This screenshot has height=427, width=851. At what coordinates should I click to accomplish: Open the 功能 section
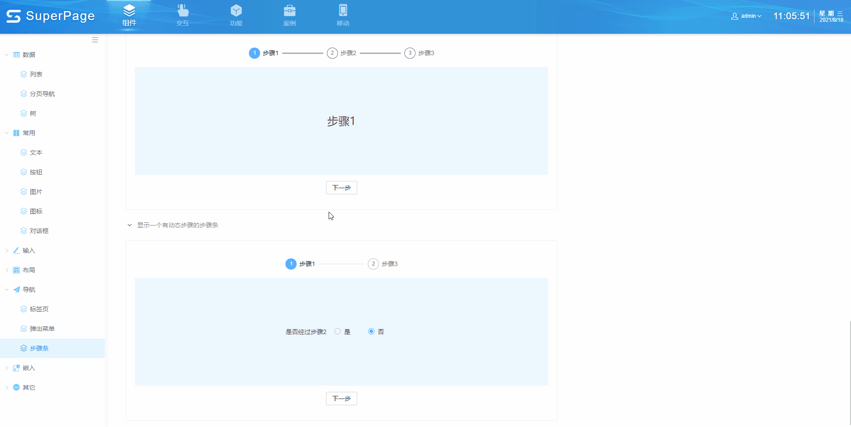(236, 16)
